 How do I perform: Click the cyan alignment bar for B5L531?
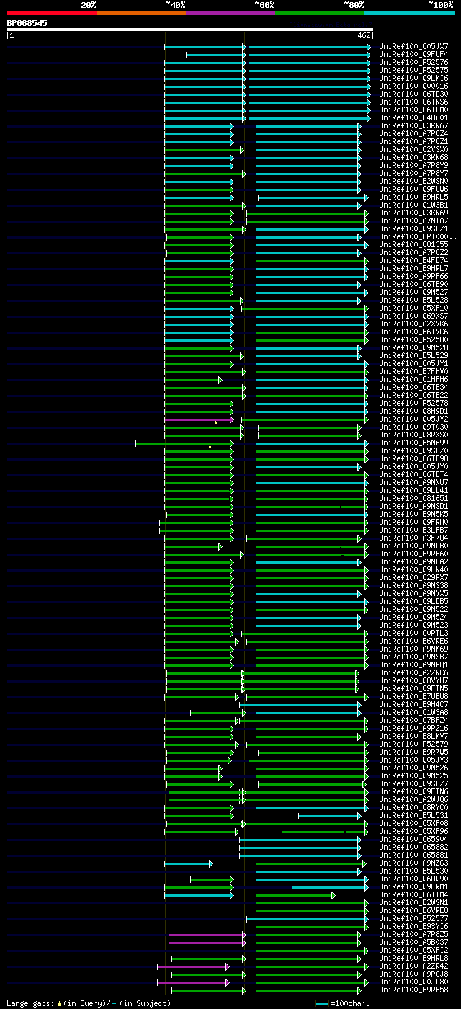(329, 816)
